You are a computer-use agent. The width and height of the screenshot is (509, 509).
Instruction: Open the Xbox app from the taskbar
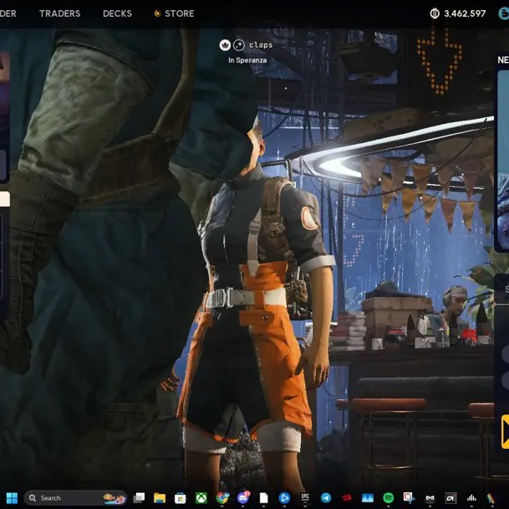(x=201, y=497)
